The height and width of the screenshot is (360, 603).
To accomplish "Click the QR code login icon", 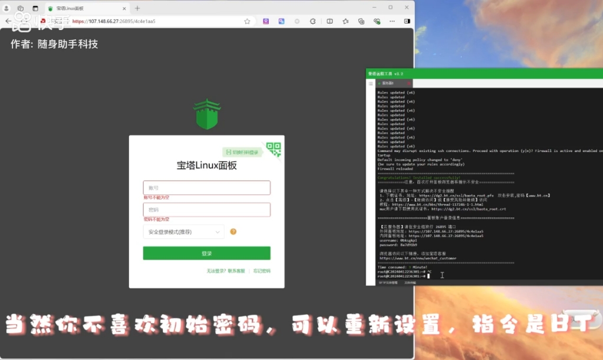I will coord(274,149).
